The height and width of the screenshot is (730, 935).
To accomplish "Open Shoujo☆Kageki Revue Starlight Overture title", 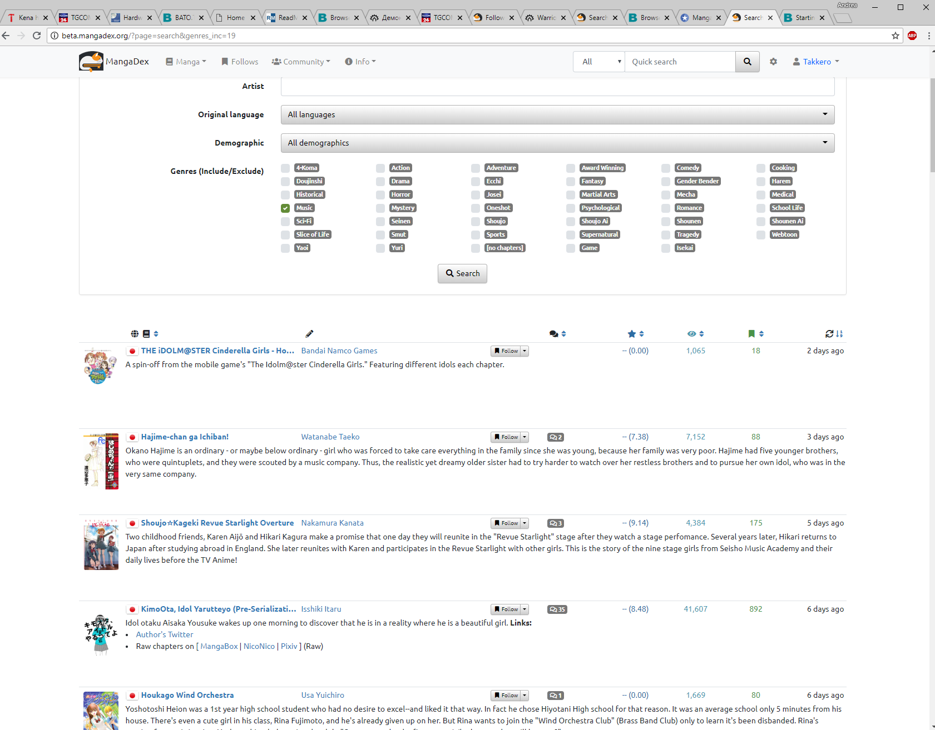I will pyautogui.click(x=217, y=523).
